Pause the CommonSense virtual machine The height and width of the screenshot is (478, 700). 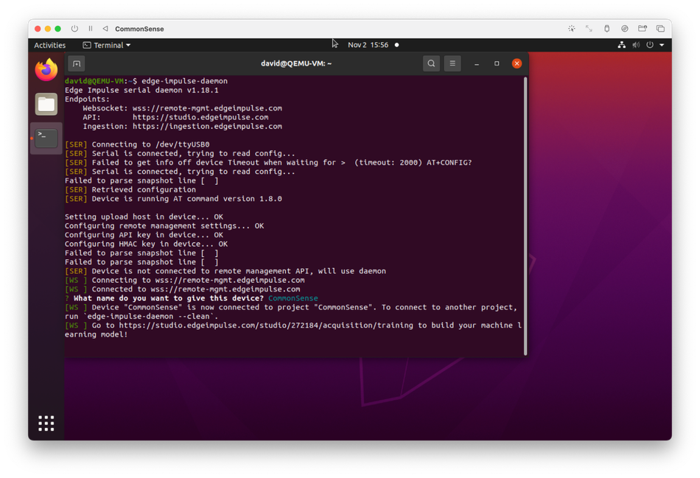pos(91,29)
